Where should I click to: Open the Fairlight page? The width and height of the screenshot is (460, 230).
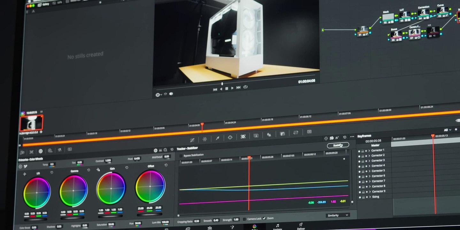point(277,227)
